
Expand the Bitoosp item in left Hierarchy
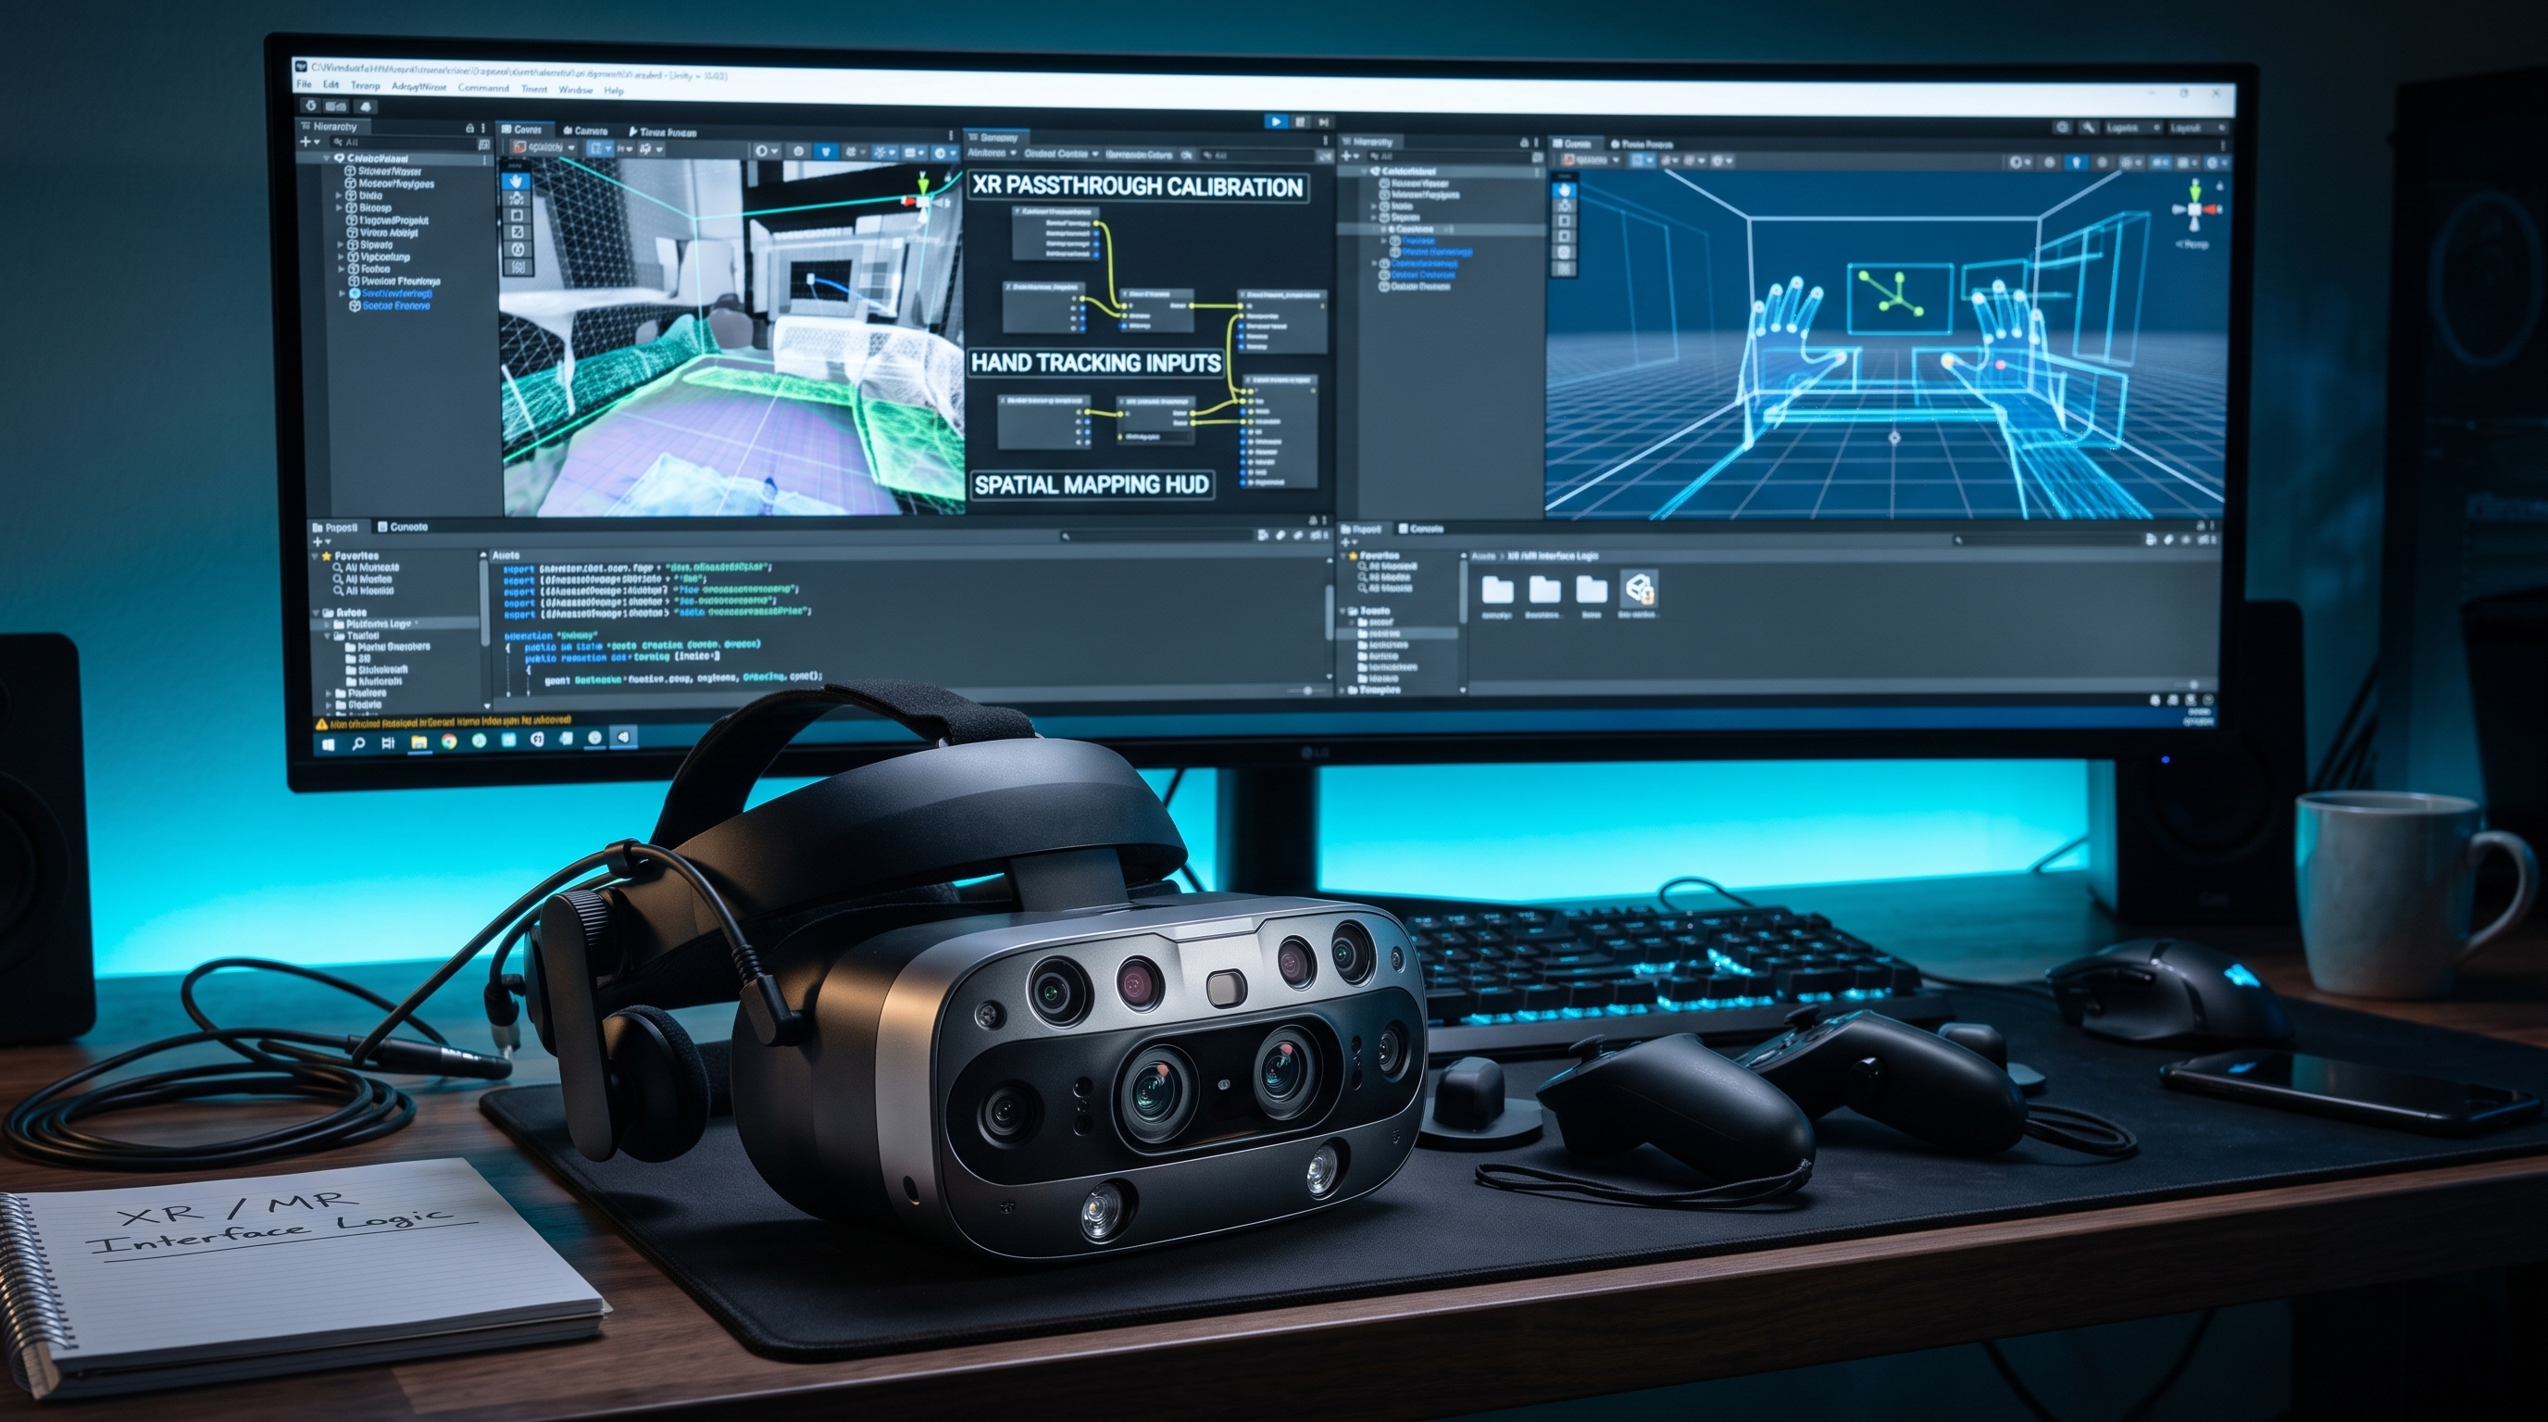pyautogui.click(x=339, y=208)
